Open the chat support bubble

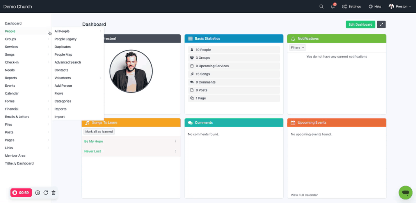click(x=405, y=192)
